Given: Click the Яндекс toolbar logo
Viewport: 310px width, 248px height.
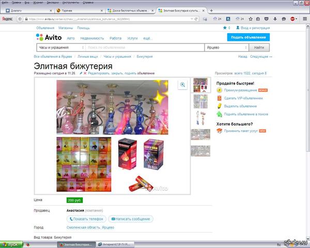Looking at the screenshot, I should click(7, 19).
